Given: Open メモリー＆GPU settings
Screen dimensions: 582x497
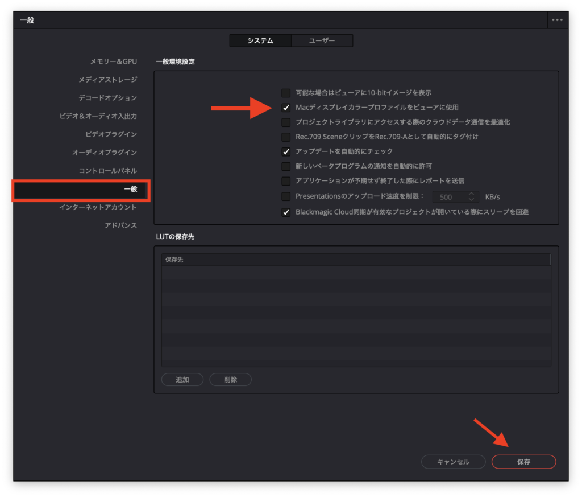Looking at the screenshot, I should [x=113, y=61].
